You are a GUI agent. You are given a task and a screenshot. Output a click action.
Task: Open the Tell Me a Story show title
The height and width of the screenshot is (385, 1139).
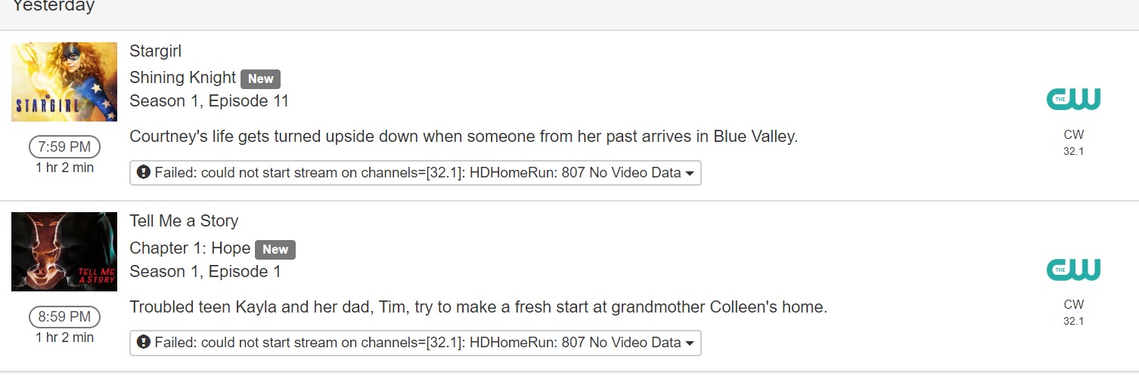[x=184, y=221]
